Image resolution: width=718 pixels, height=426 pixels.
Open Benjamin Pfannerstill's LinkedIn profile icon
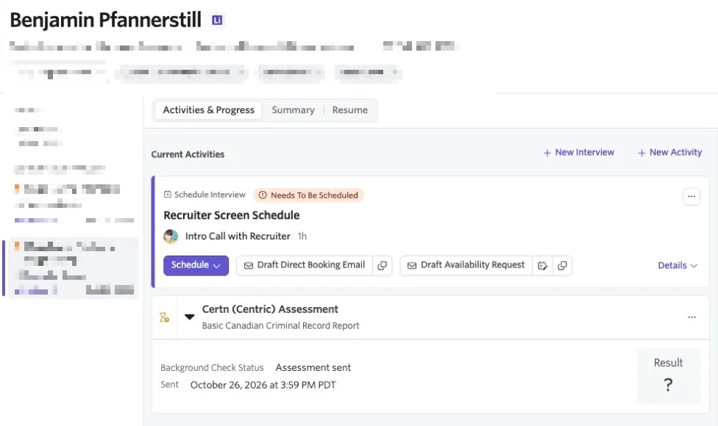coord(217,20)
